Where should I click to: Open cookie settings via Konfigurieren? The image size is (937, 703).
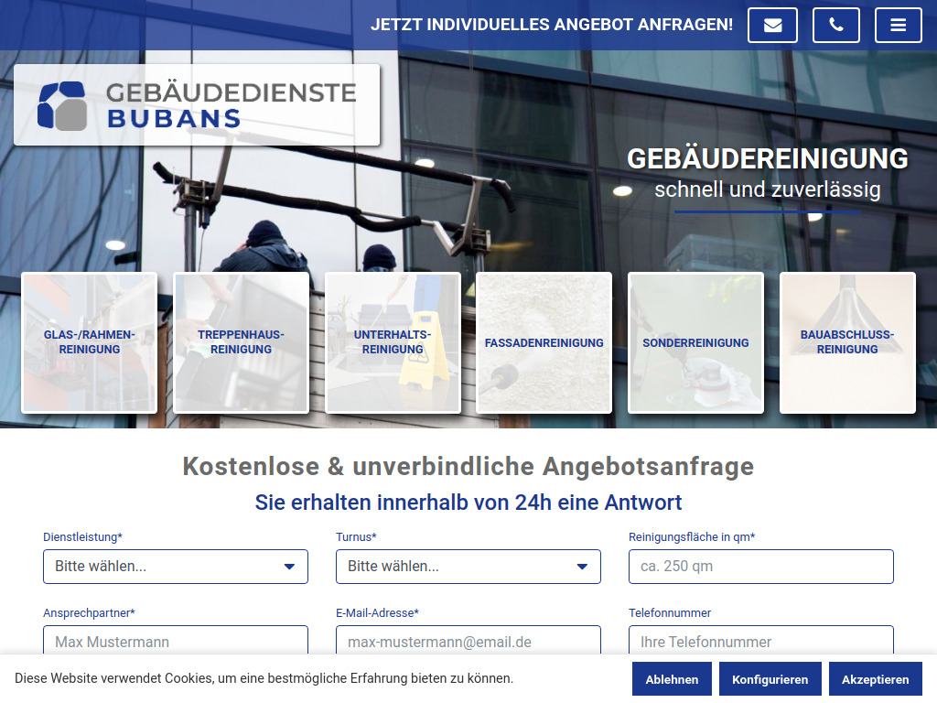[x=770, y=678]
